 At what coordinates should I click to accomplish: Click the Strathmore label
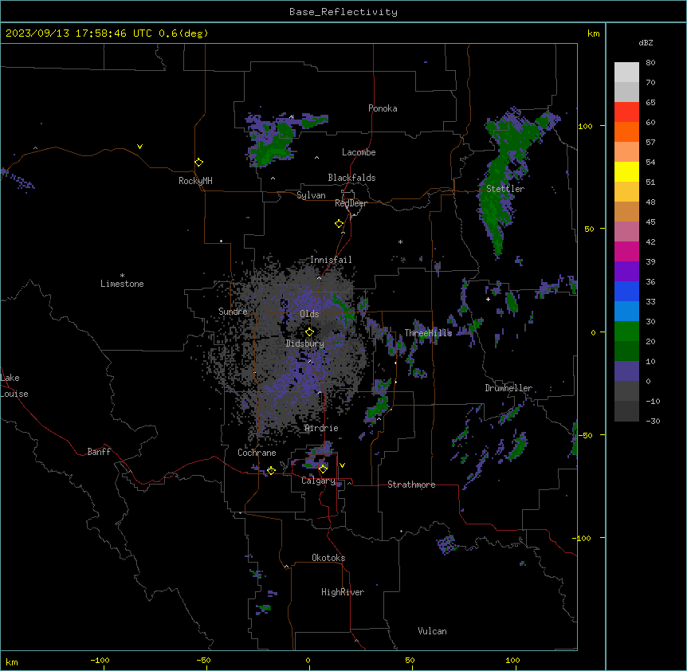click(x=411, y=485)
